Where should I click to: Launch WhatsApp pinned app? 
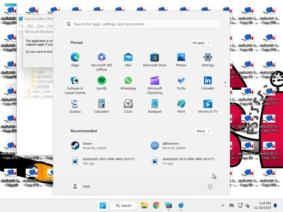pos(128,83)
